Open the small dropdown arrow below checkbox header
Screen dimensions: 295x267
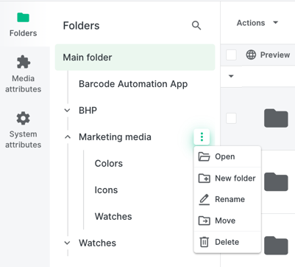click(231, 76)
